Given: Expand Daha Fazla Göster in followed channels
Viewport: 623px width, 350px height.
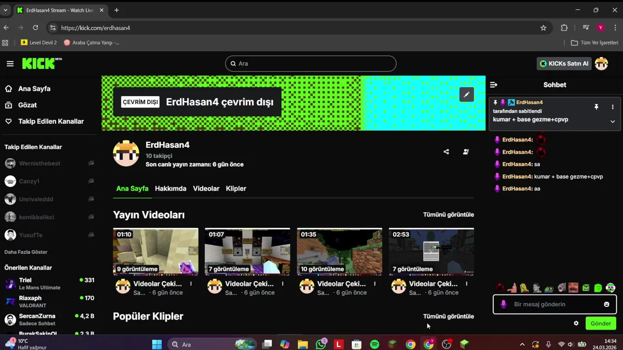Looking at the screenshot, I should (x=26, y=252).
